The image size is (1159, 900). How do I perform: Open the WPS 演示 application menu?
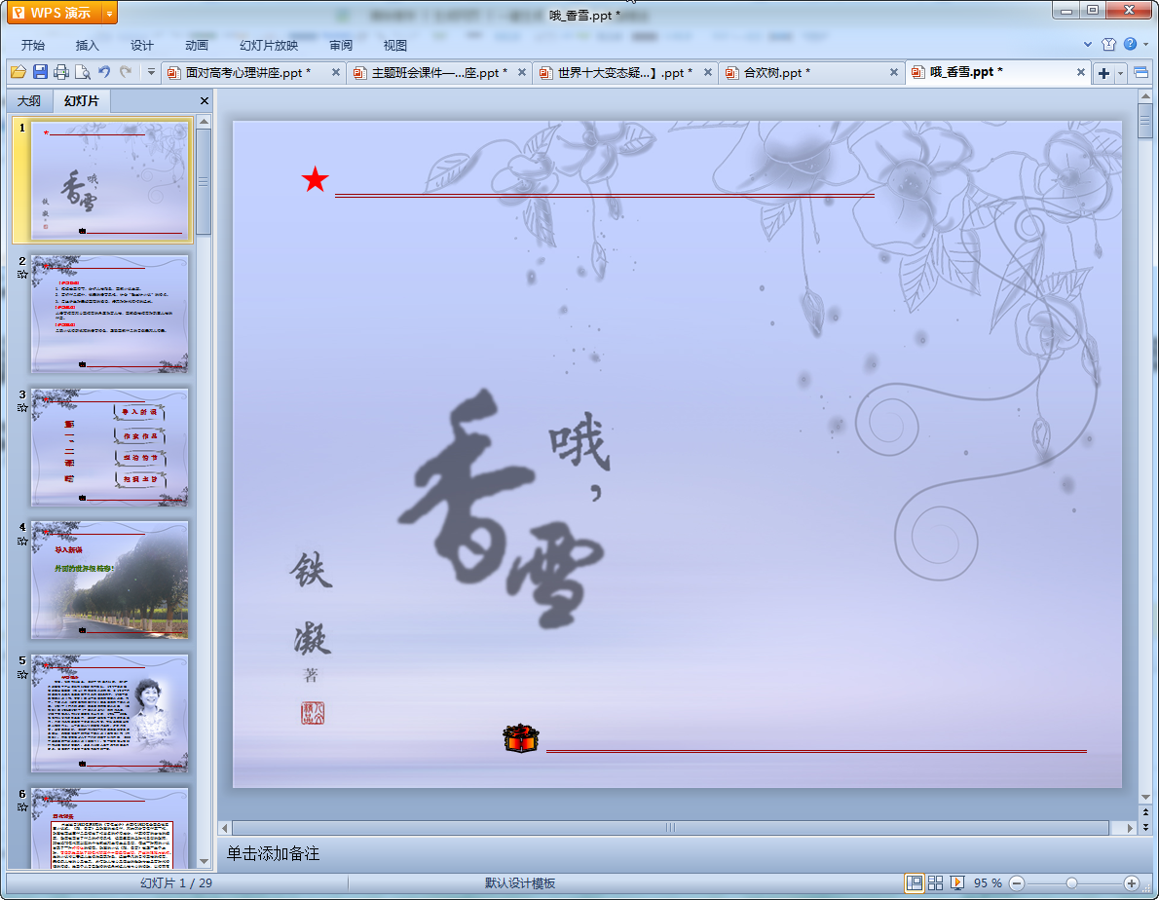click(55, 13)
